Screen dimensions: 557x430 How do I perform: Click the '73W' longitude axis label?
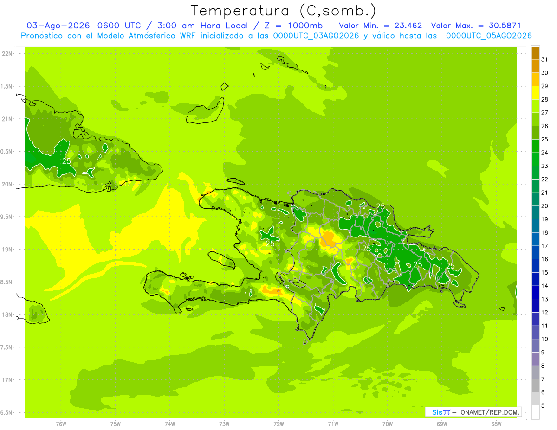(224, 424)
